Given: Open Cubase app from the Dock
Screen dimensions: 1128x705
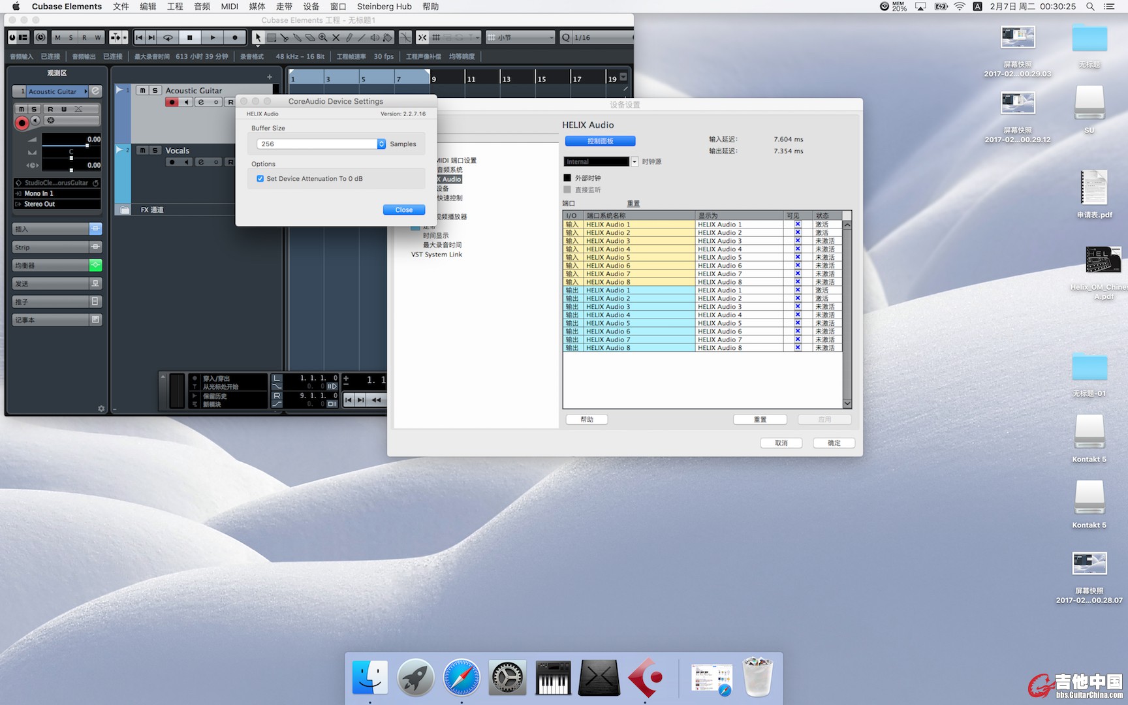Looking at the screenshot, I should [x=645, y=678].
